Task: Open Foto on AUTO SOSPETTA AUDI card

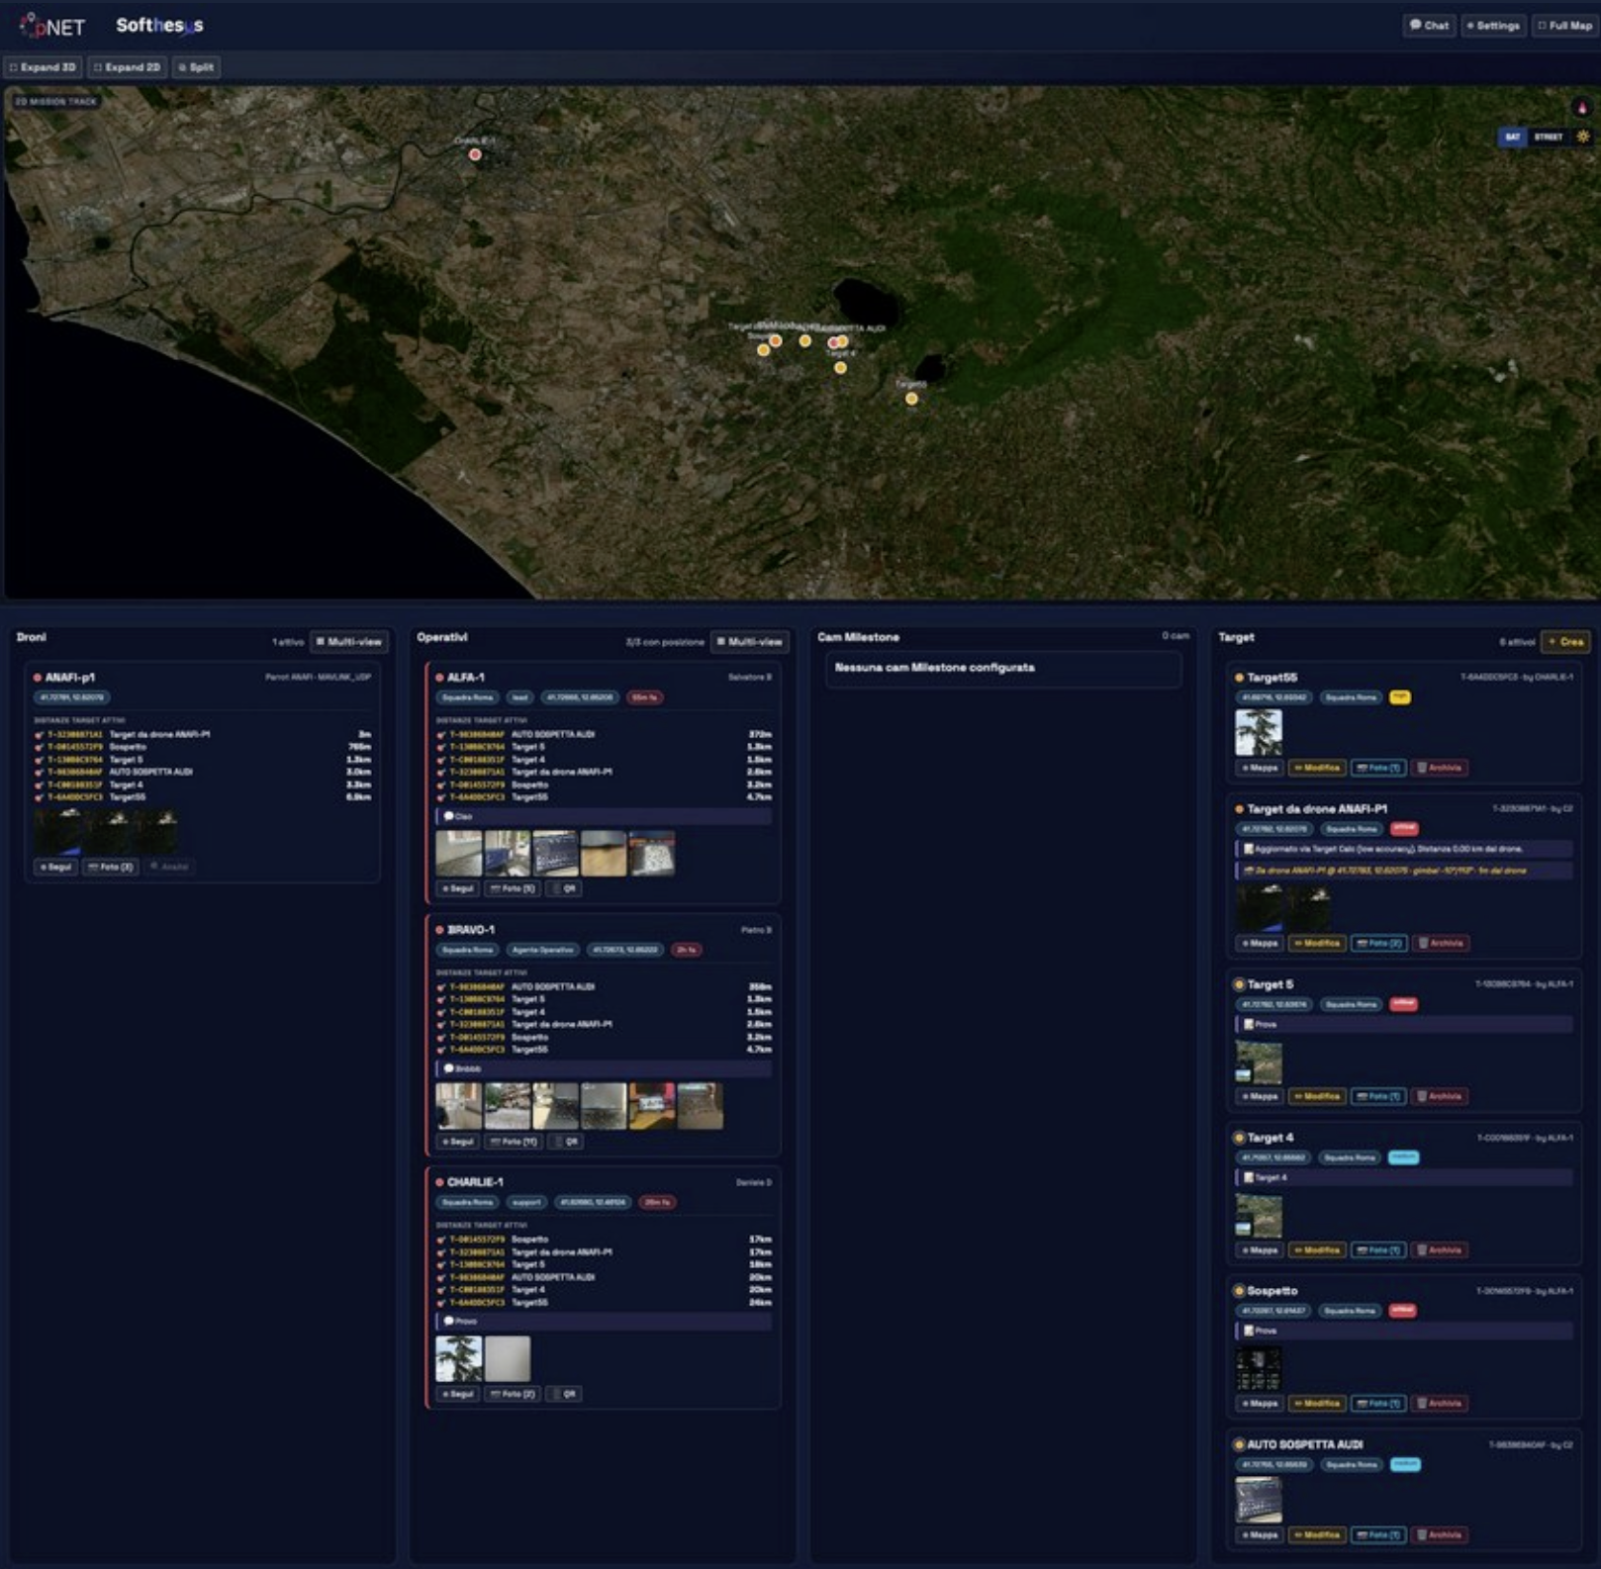Action: [1378, 1535]
